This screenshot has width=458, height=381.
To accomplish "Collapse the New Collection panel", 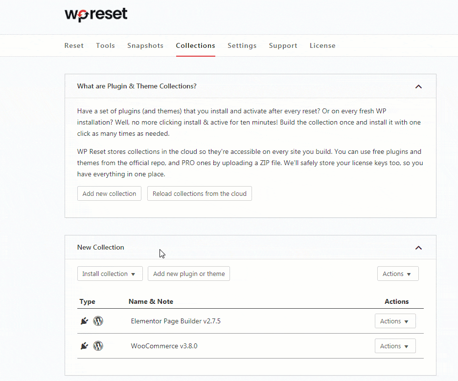I will click(418, 248).
